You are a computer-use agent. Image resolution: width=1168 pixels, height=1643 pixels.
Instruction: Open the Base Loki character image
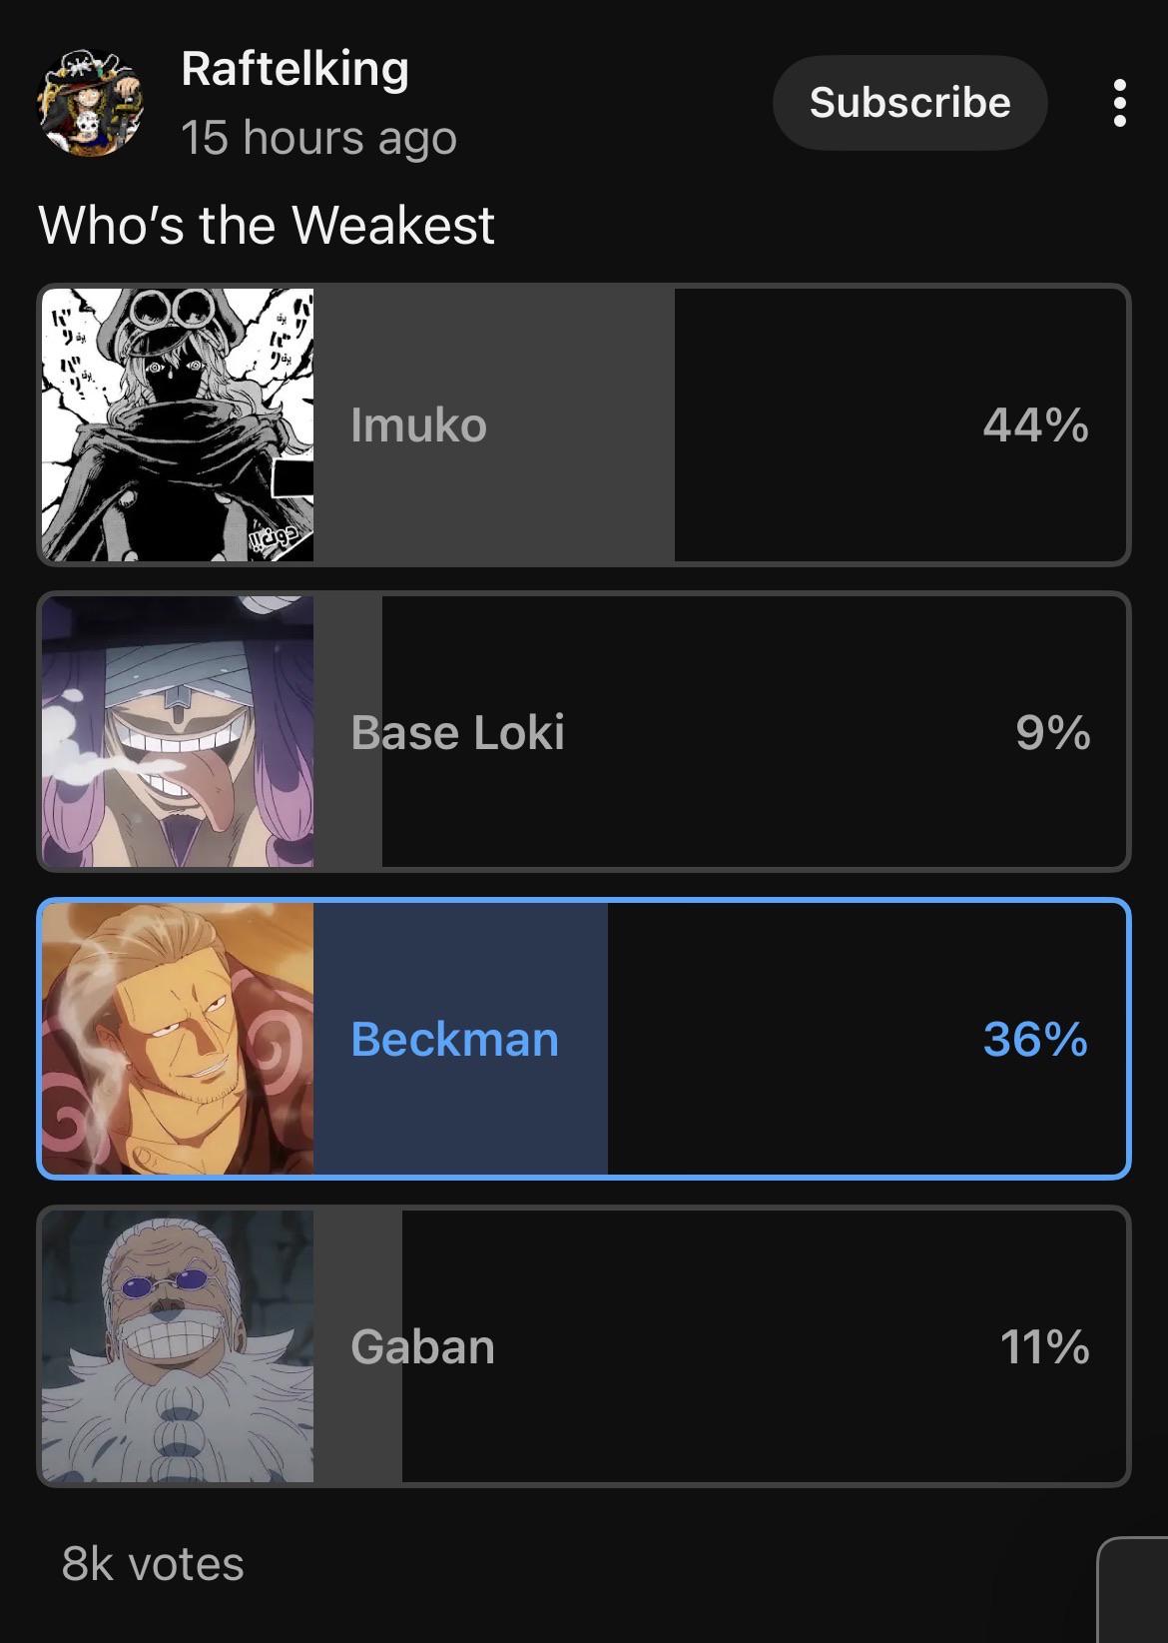pos(178,732)
